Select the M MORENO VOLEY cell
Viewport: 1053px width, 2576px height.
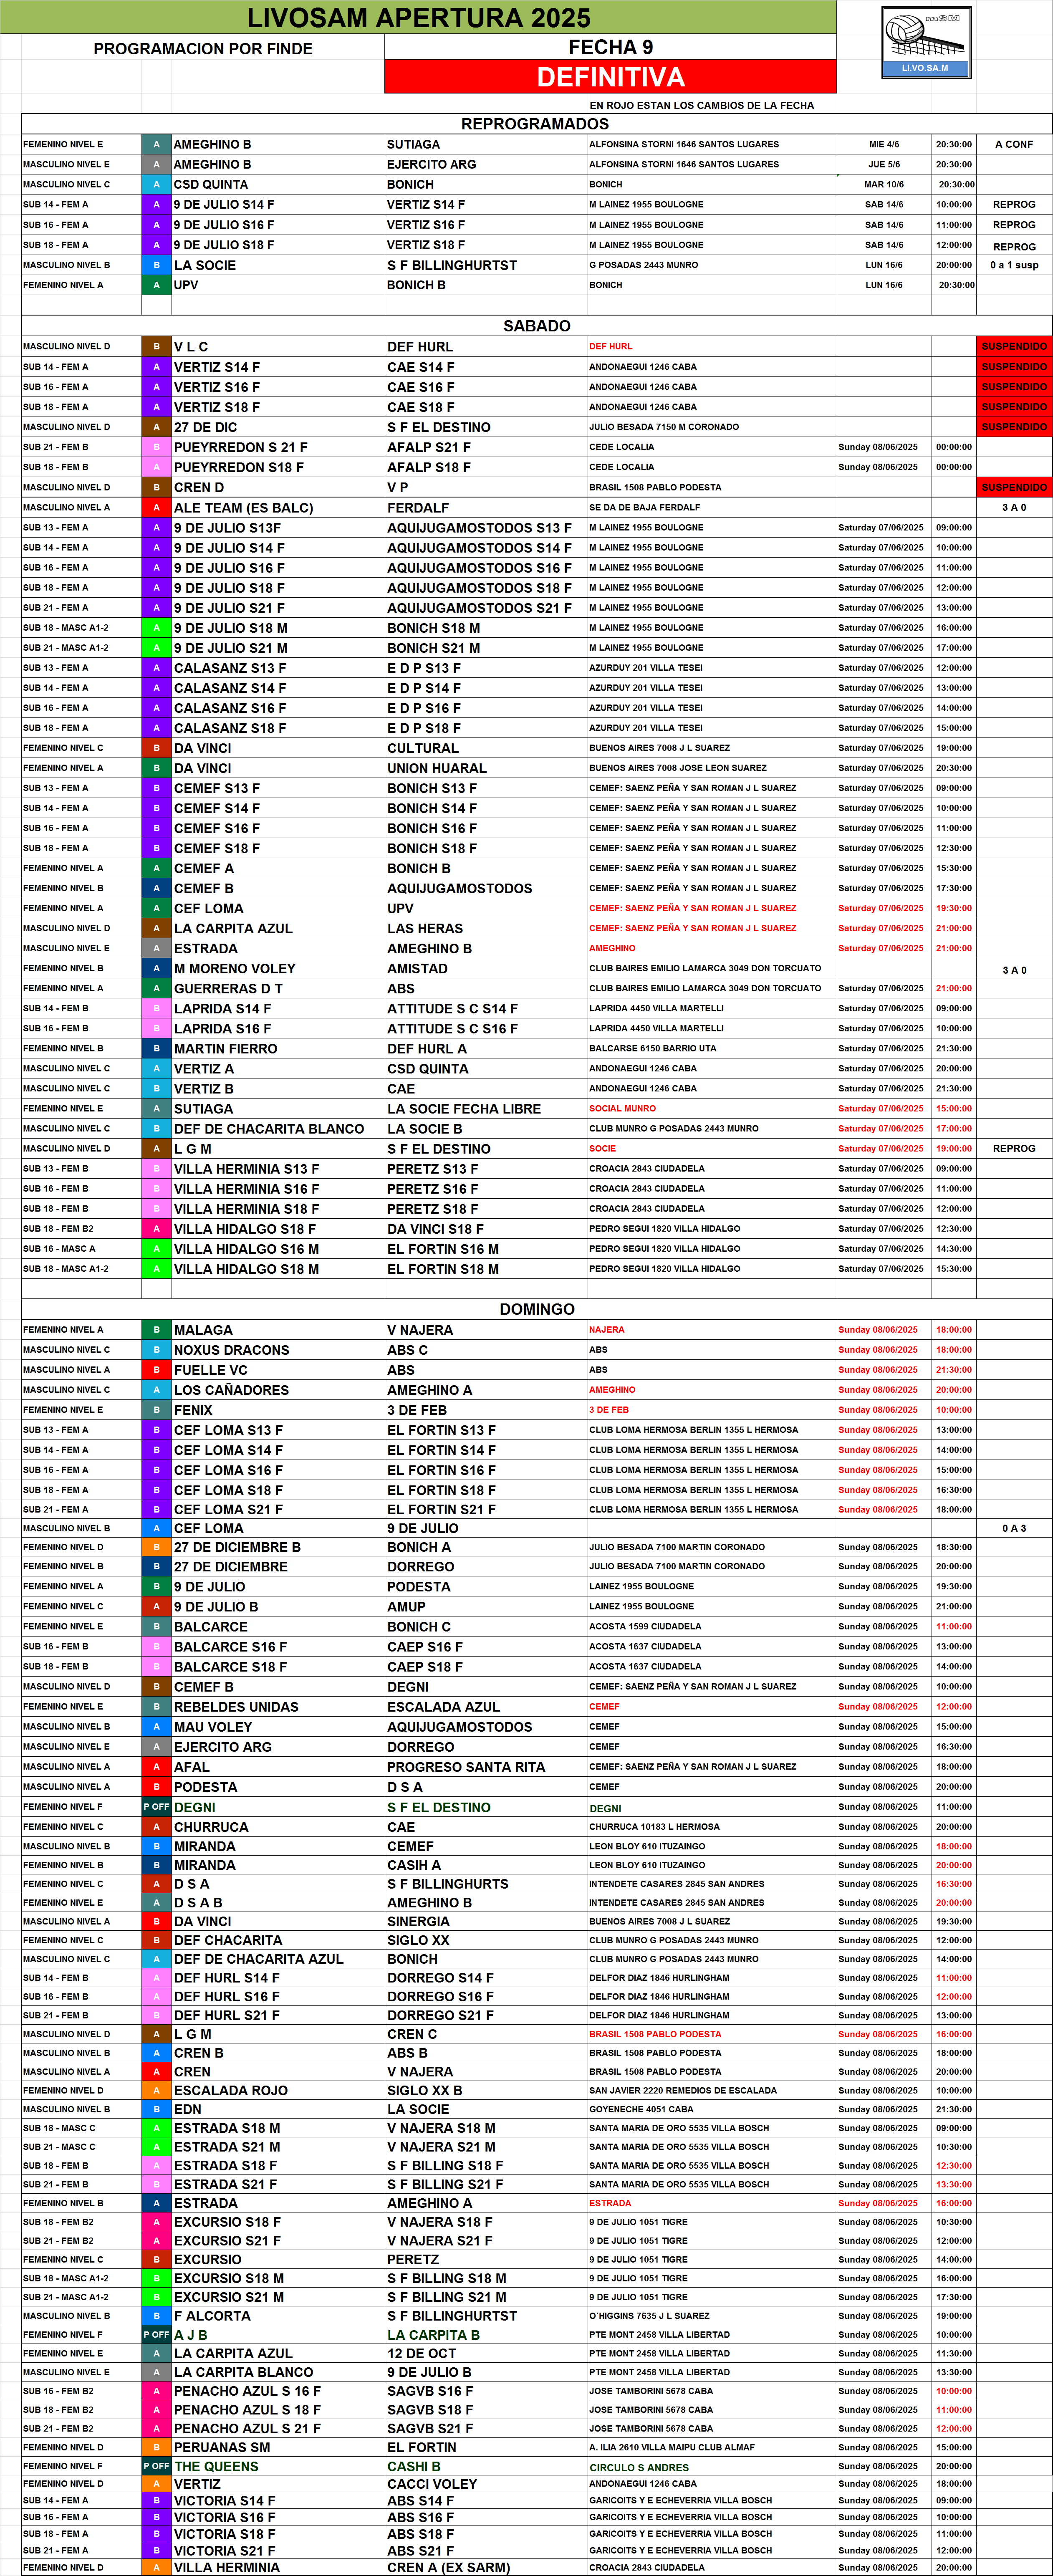coord(278,968)
